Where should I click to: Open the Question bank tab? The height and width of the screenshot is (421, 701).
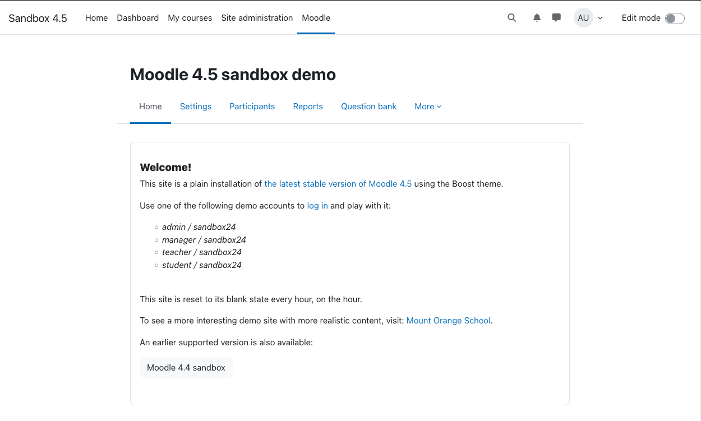(x=369, y=107)
